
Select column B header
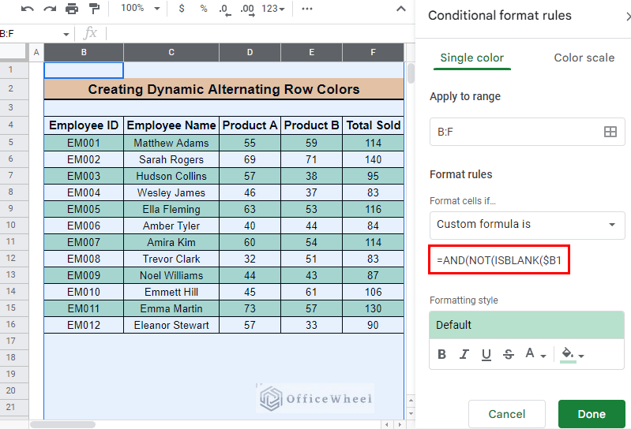[84, 52]
